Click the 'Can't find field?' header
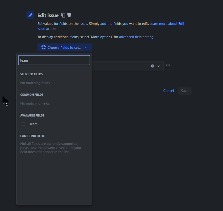The height and width of the screenshot is (211, 223). click(33, 136)
